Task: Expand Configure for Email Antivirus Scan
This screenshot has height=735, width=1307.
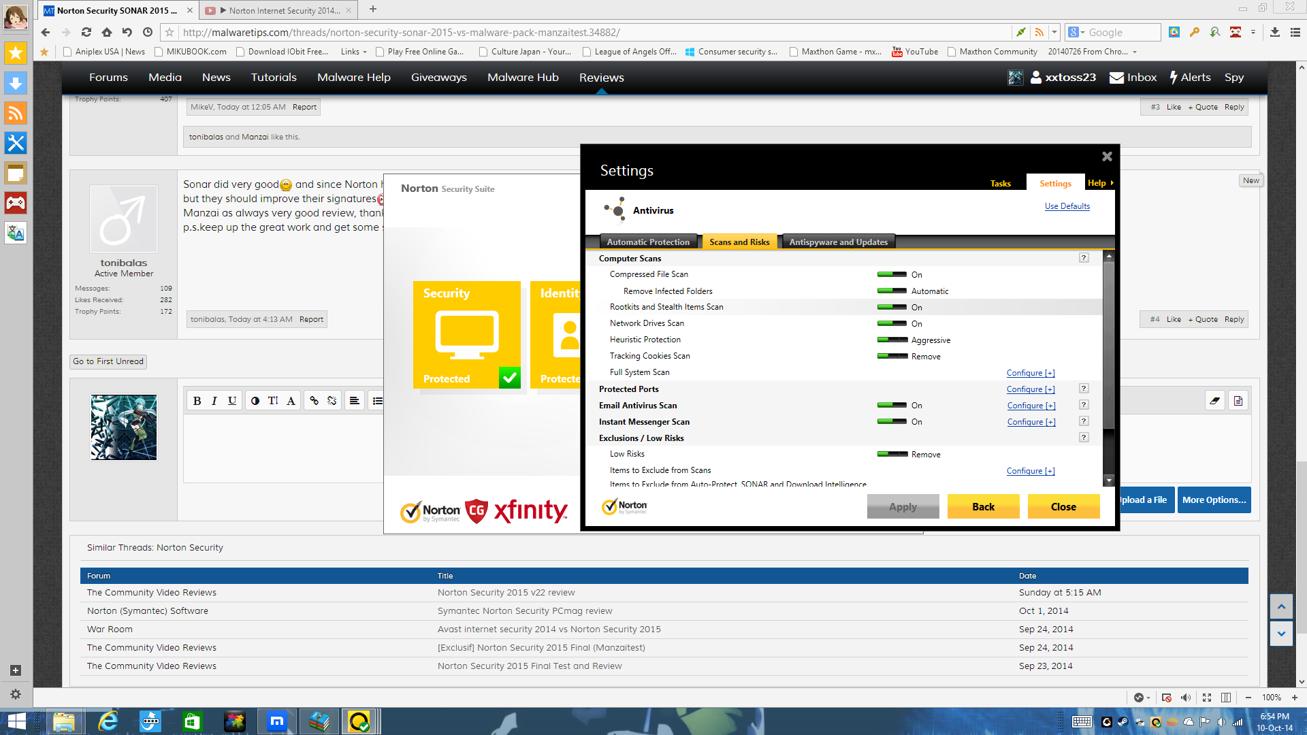Action: pos(1031,406)
